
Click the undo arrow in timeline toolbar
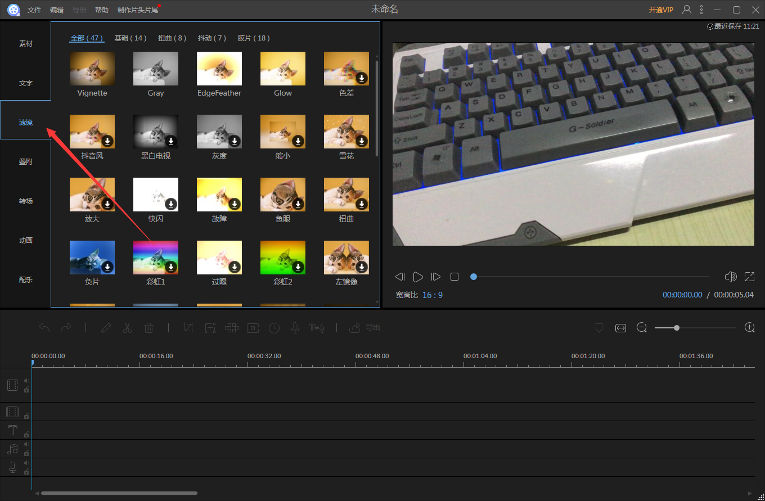point(44,328)
